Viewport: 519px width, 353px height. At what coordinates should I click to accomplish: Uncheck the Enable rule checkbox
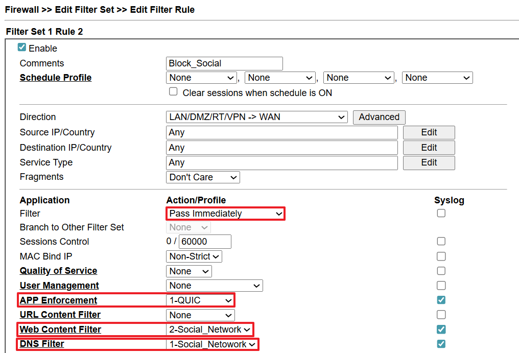click(x=22, y=48)
